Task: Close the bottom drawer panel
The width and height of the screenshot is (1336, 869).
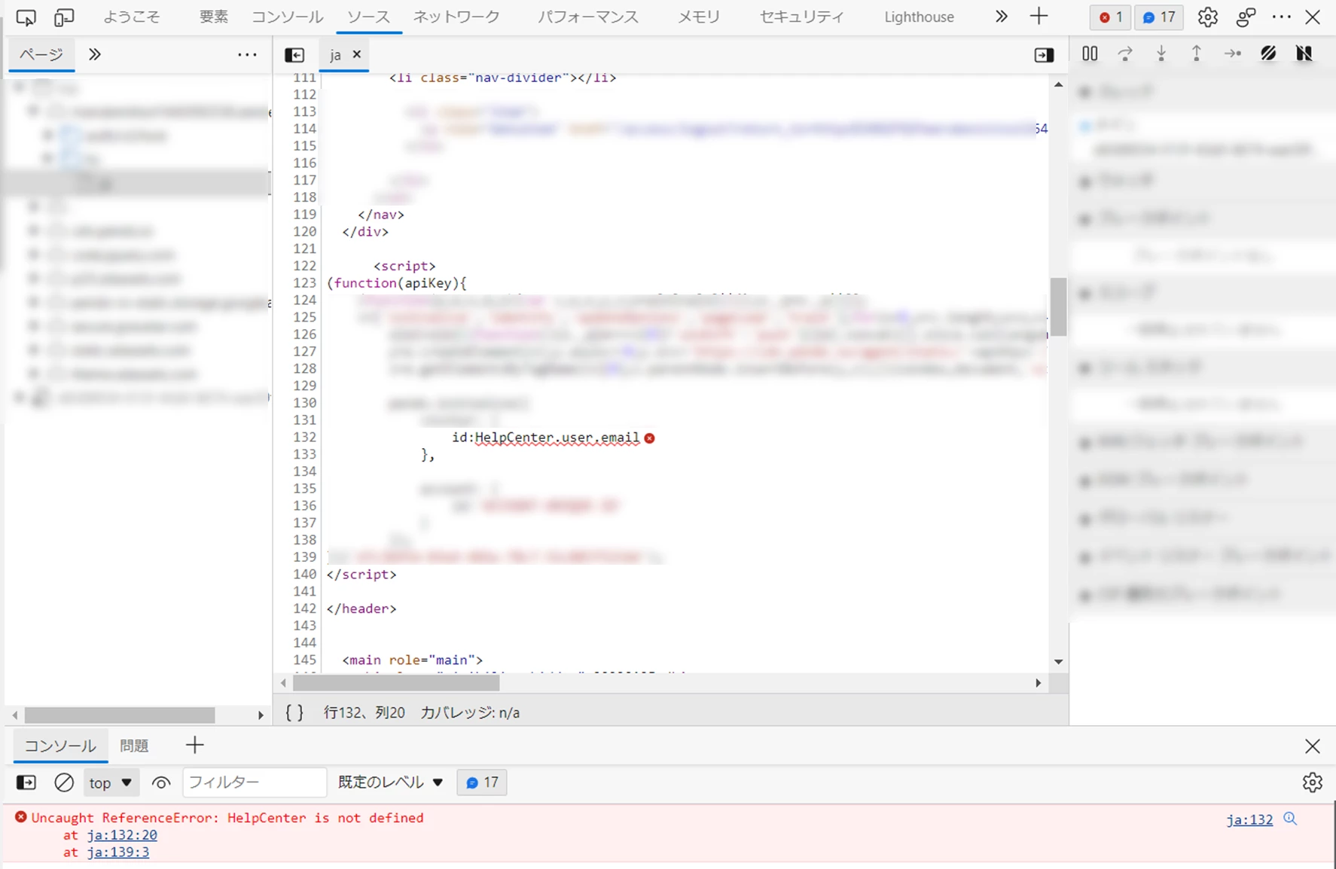Action: (x=1312, y=746)
